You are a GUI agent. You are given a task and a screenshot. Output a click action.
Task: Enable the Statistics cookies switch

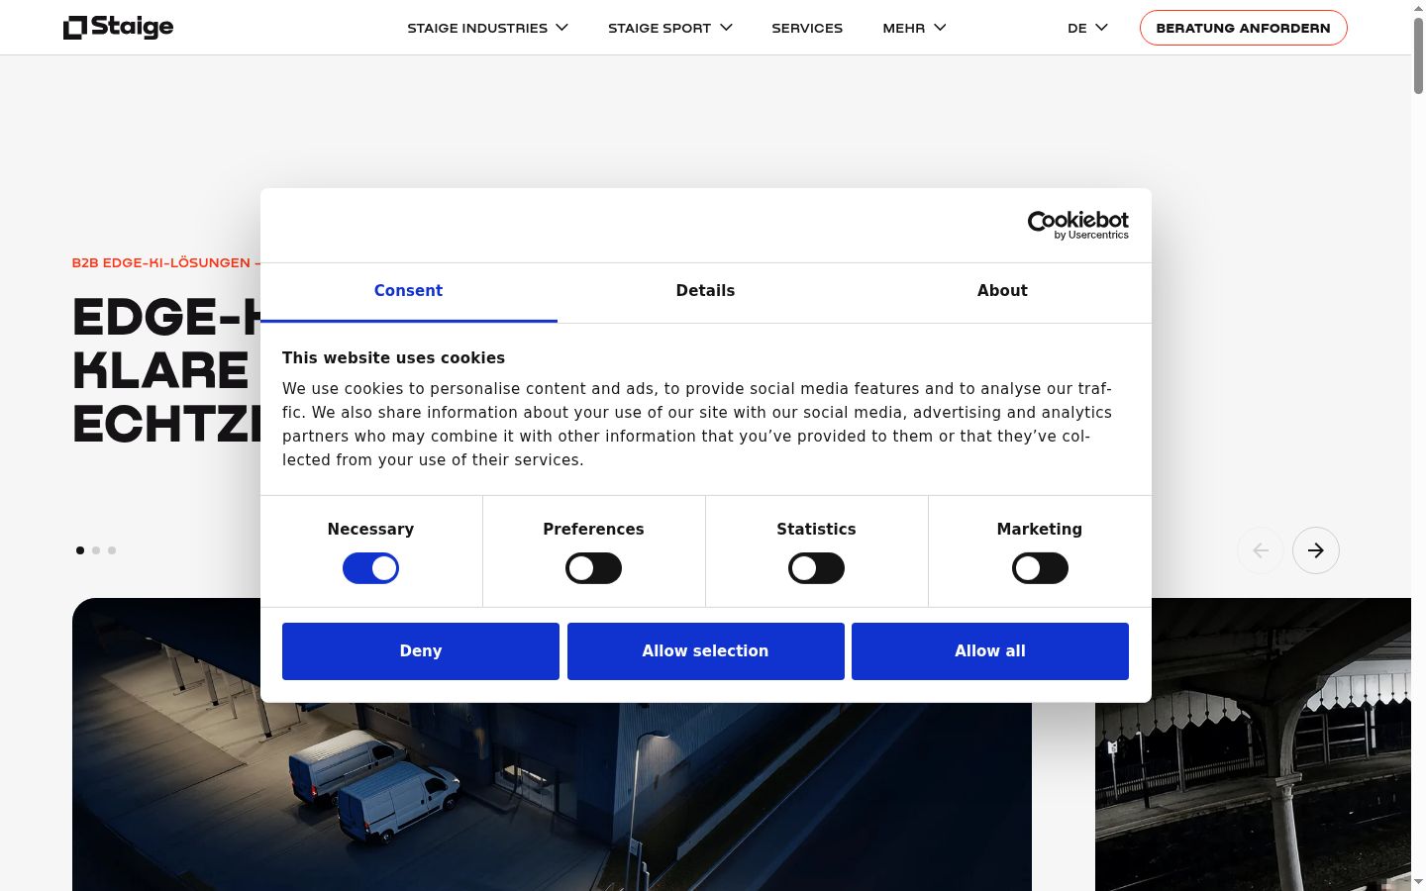tap(816, 568)
